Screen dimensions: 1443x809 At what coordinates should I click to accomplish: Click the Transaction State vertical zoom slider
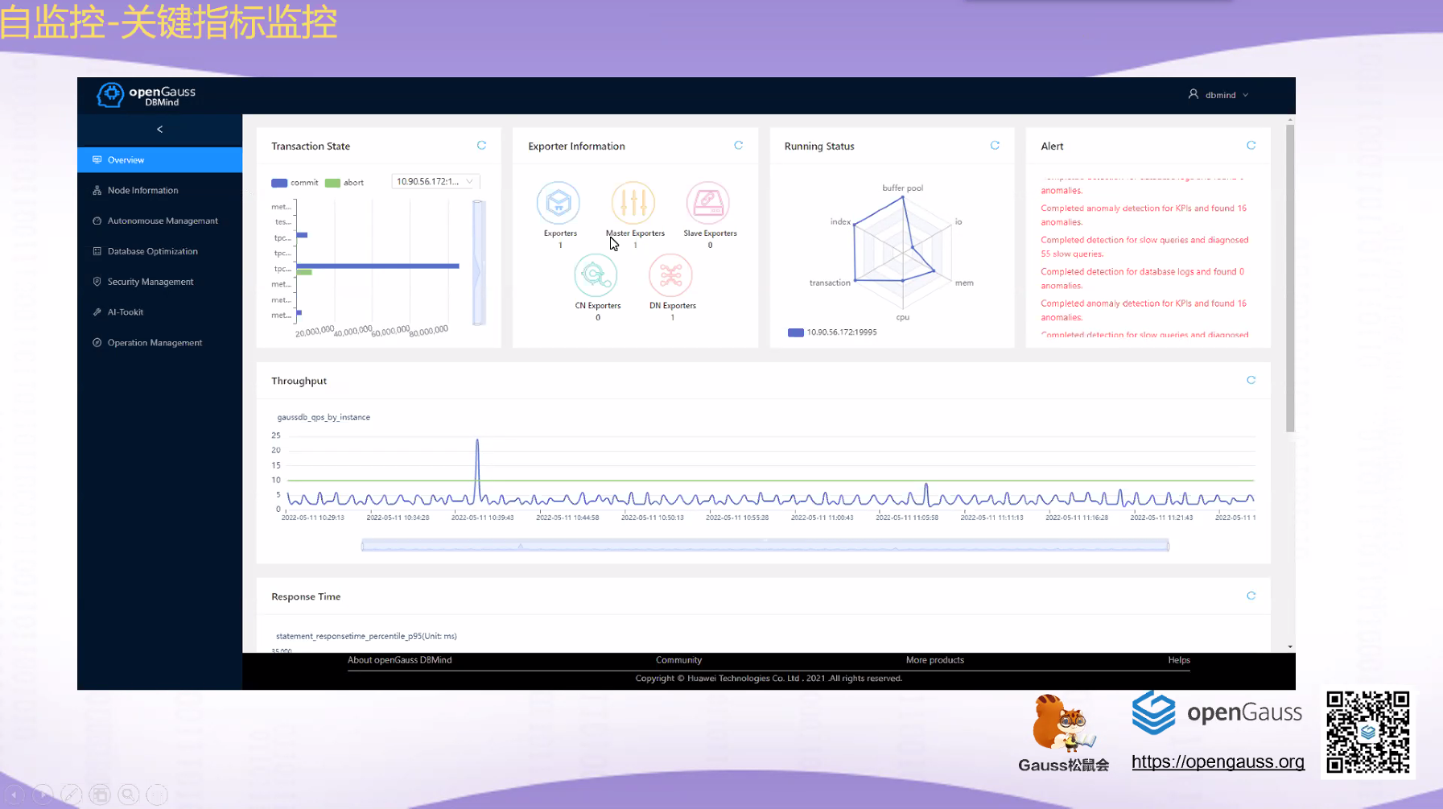click(x=479, y=262)
